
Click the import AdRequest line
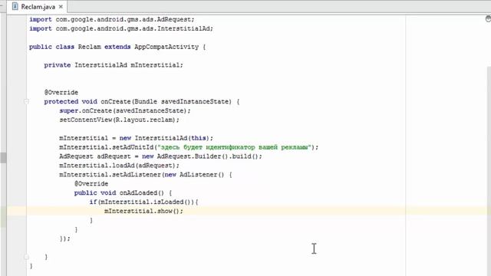[112, 19]
